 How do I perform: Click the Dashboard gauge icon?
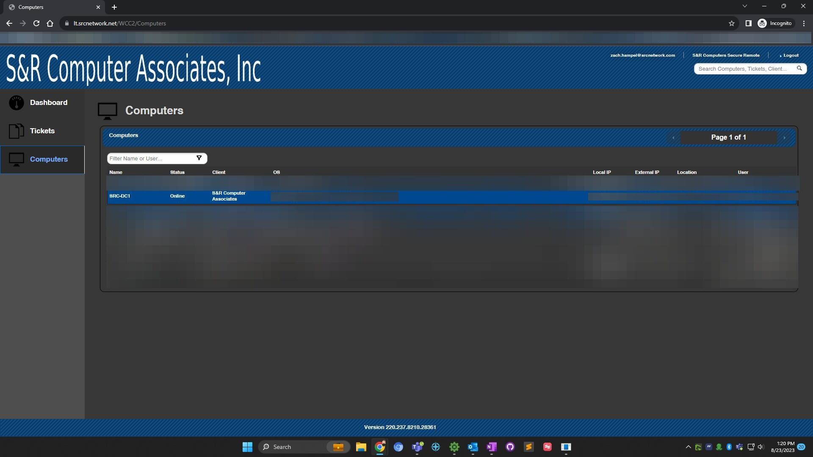point(17,103)
